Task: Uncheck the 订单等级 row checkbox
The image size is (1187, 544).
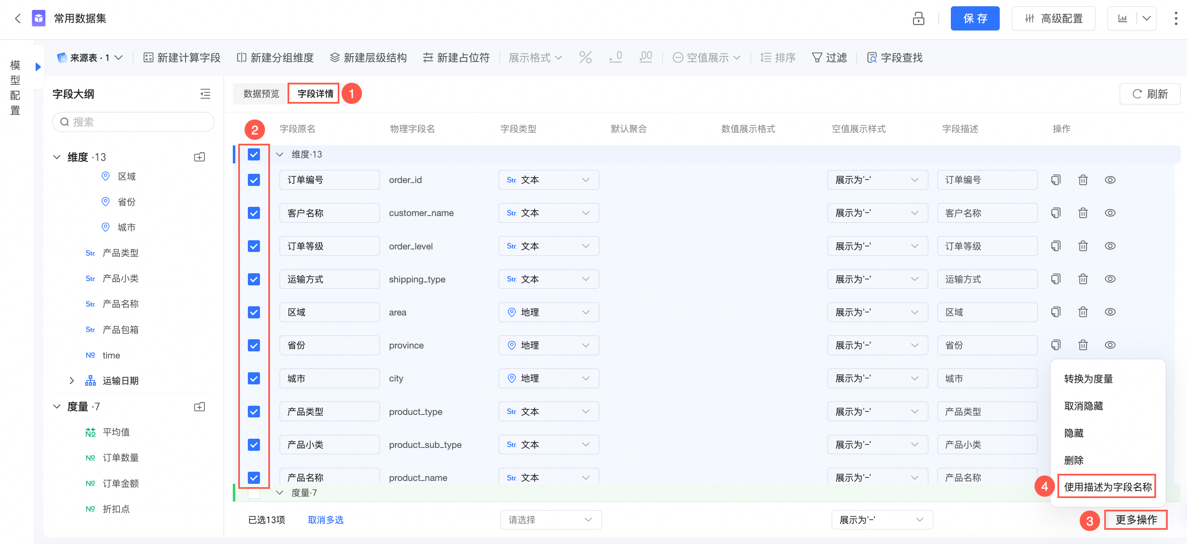Action: 254,247
